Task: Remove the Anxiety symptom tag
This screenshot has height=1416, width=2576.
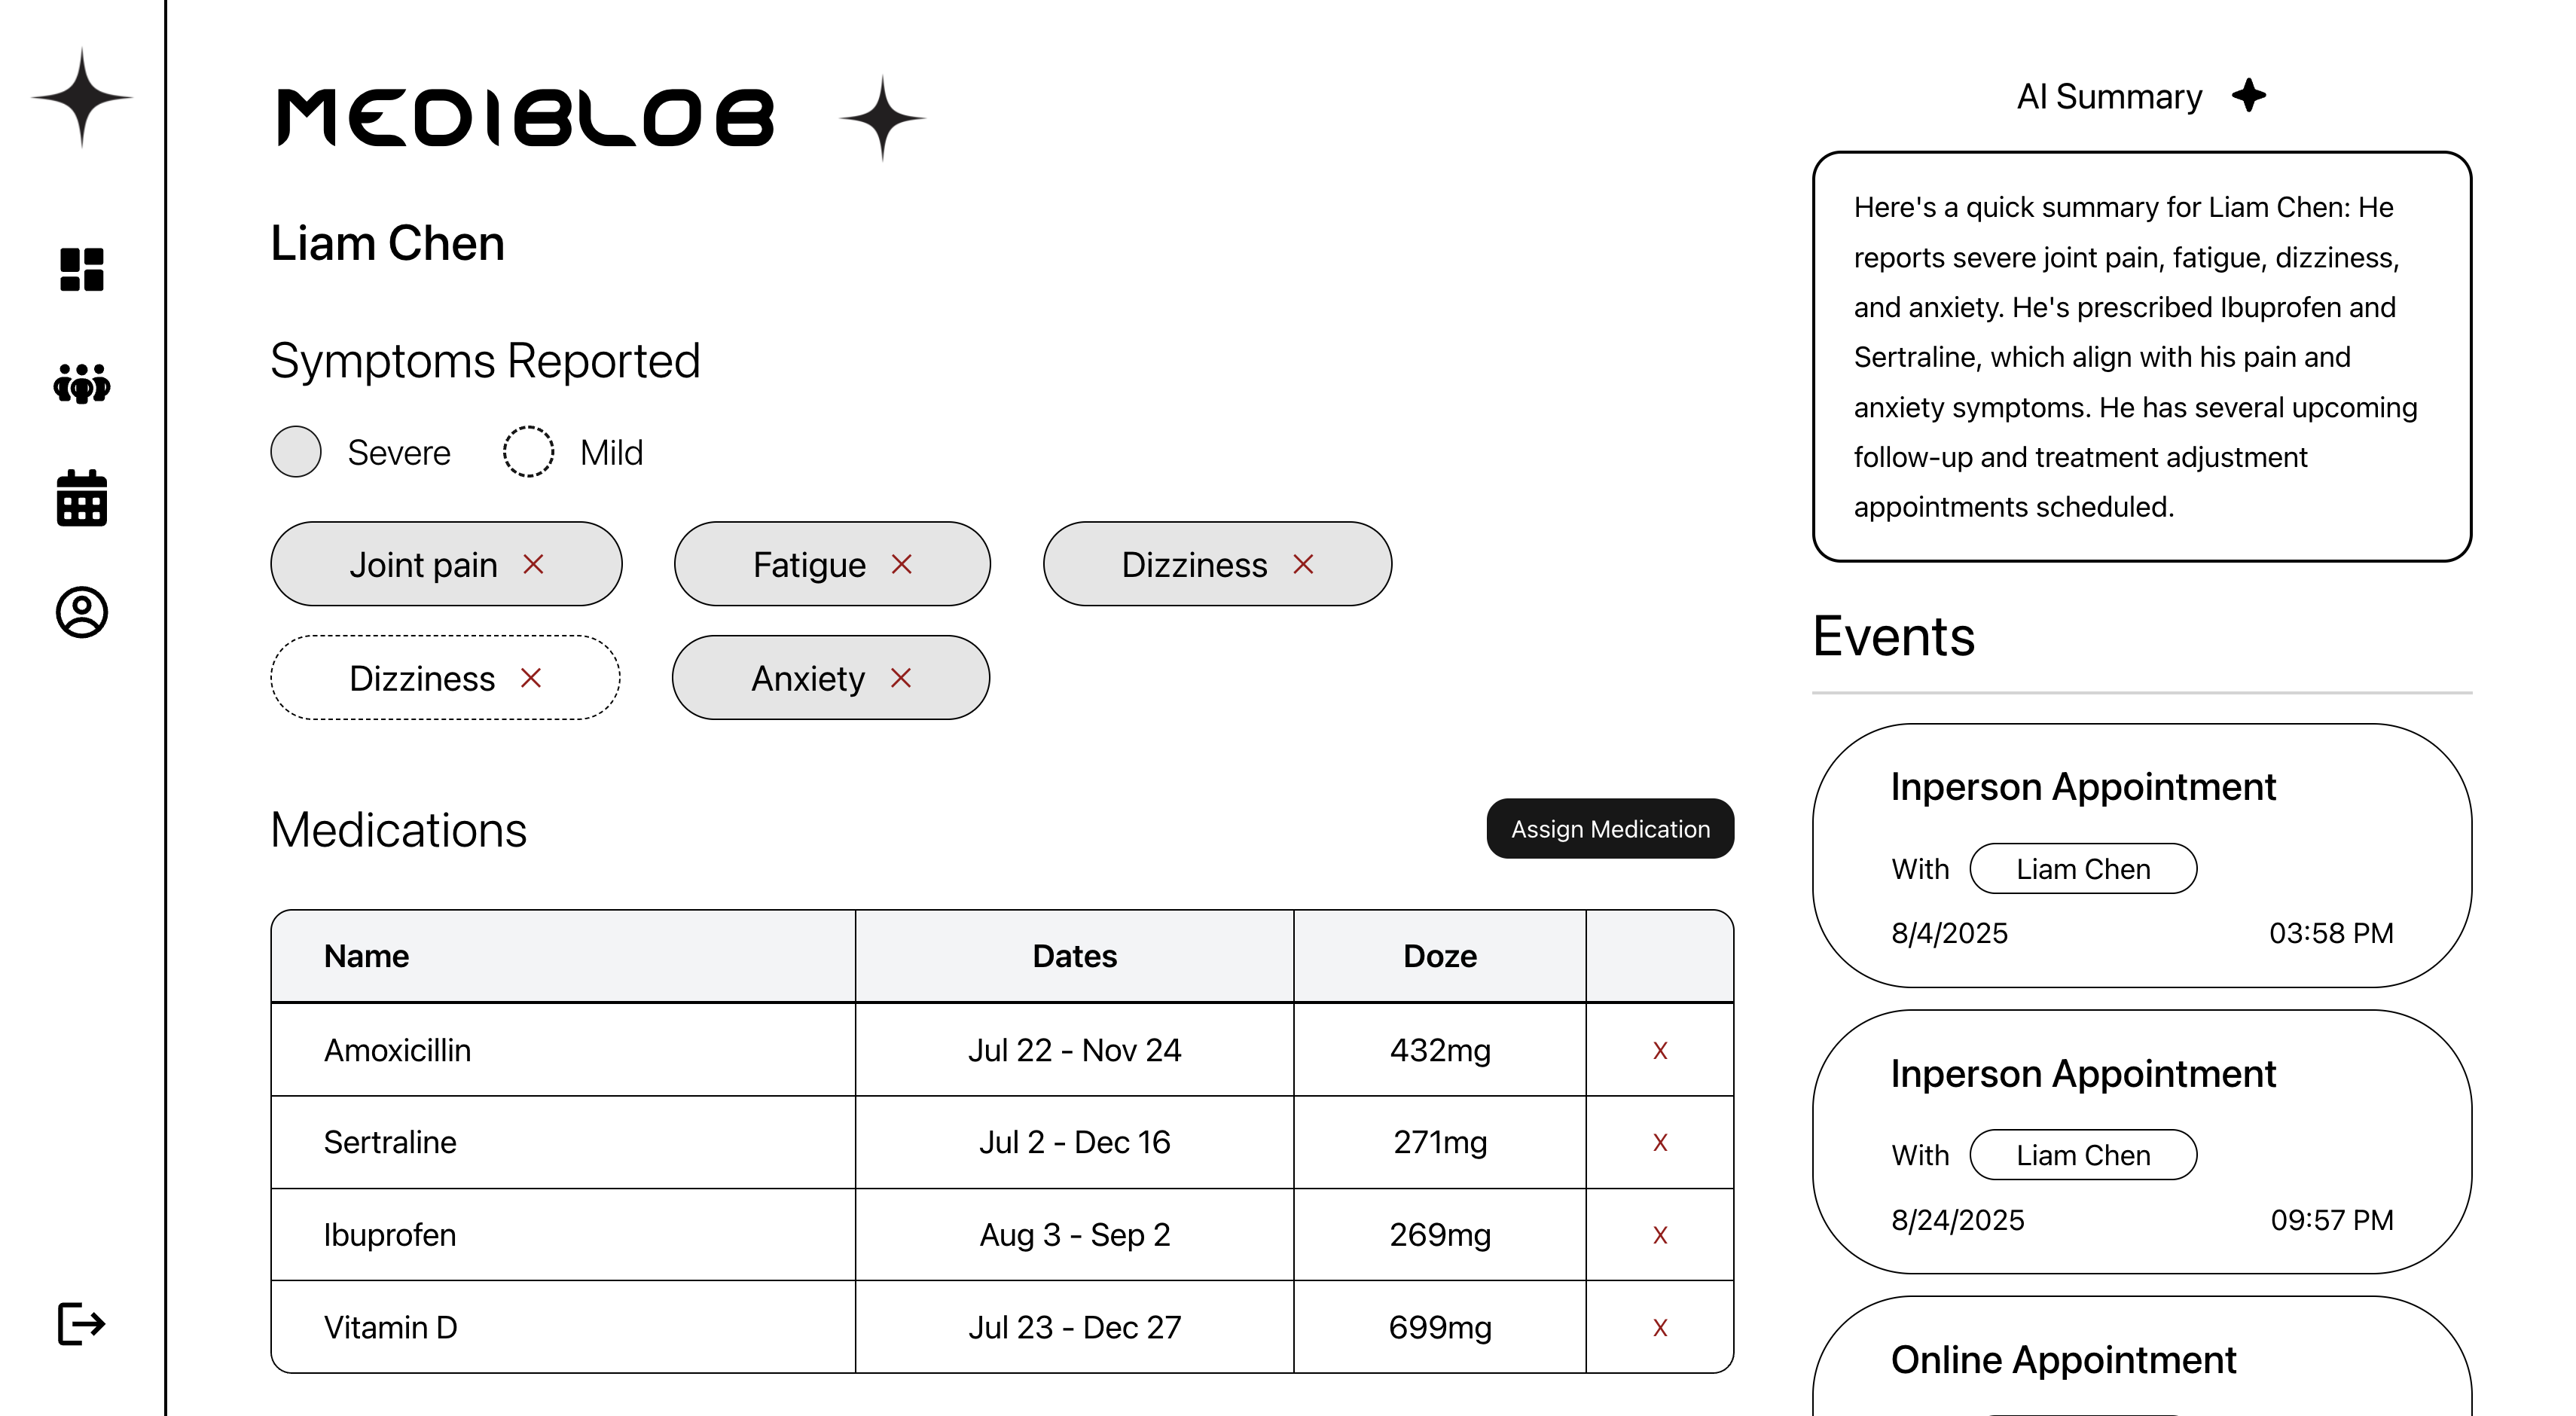Action: pyautogui.click(x=901, y=678)
